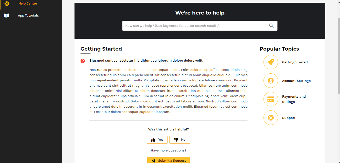Focus the 'How can we help?' search field
The image size is (340, 163).
pyautogui.click(x=195, y=26)
